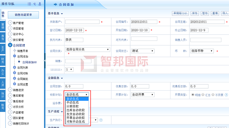Close the 收款计划 dropdown showing 自动生成
Screen dimensions: 229x128
pos(77,94)
